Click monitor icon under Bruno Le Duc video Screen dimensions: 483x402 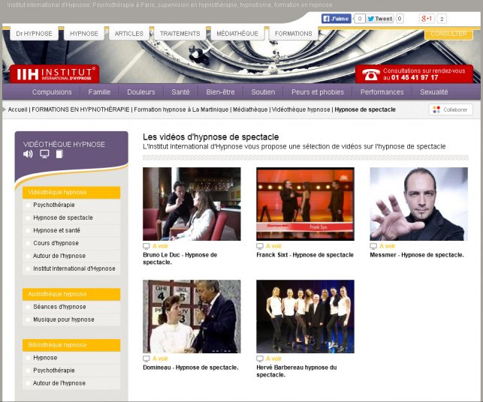point(146,246)
